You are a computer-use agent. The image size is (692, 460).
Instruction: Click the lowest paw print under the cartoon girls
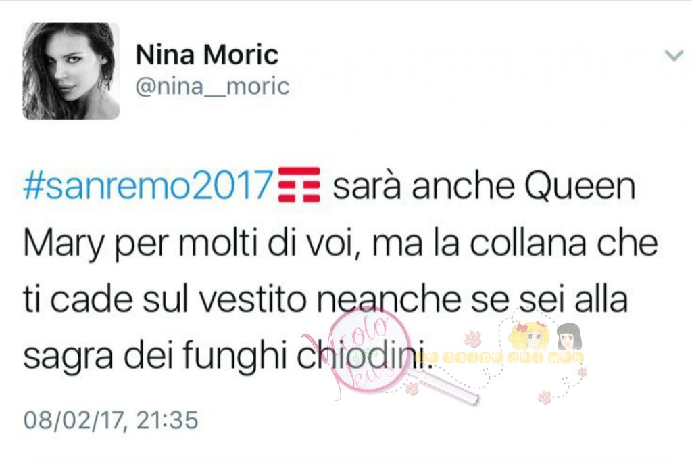coord(545,397)
